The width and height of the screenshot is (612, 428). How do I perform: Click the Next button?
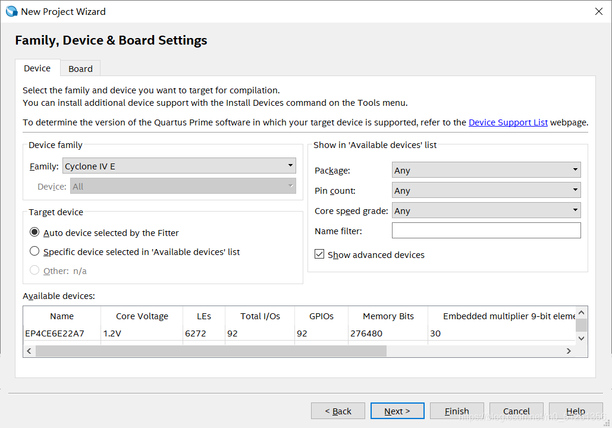coord(397,411)
